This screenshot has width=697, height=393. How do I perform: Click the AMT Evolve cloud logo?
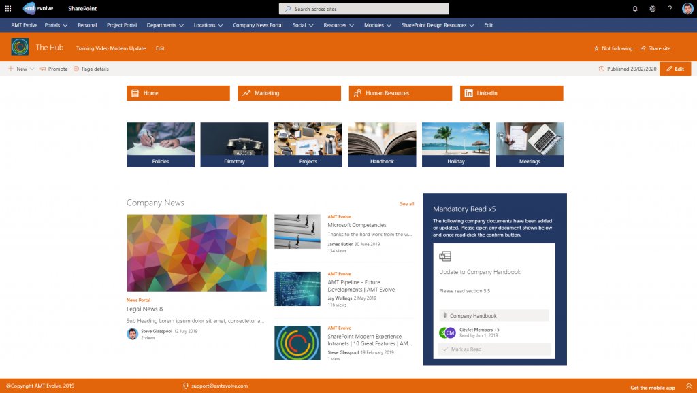38,8
